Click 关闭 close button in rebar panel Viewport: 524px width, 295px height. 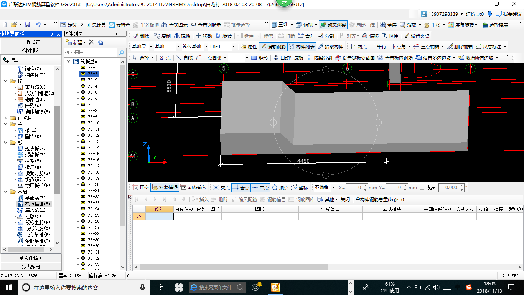coord(345,199)
